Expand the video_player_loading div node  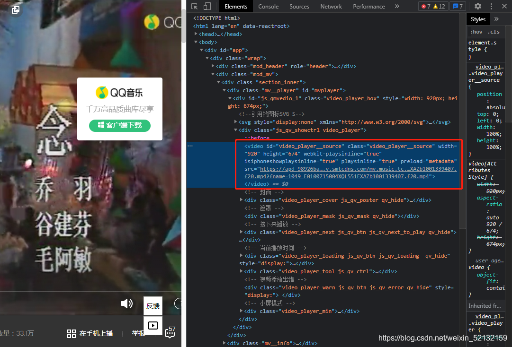point(241,256)
